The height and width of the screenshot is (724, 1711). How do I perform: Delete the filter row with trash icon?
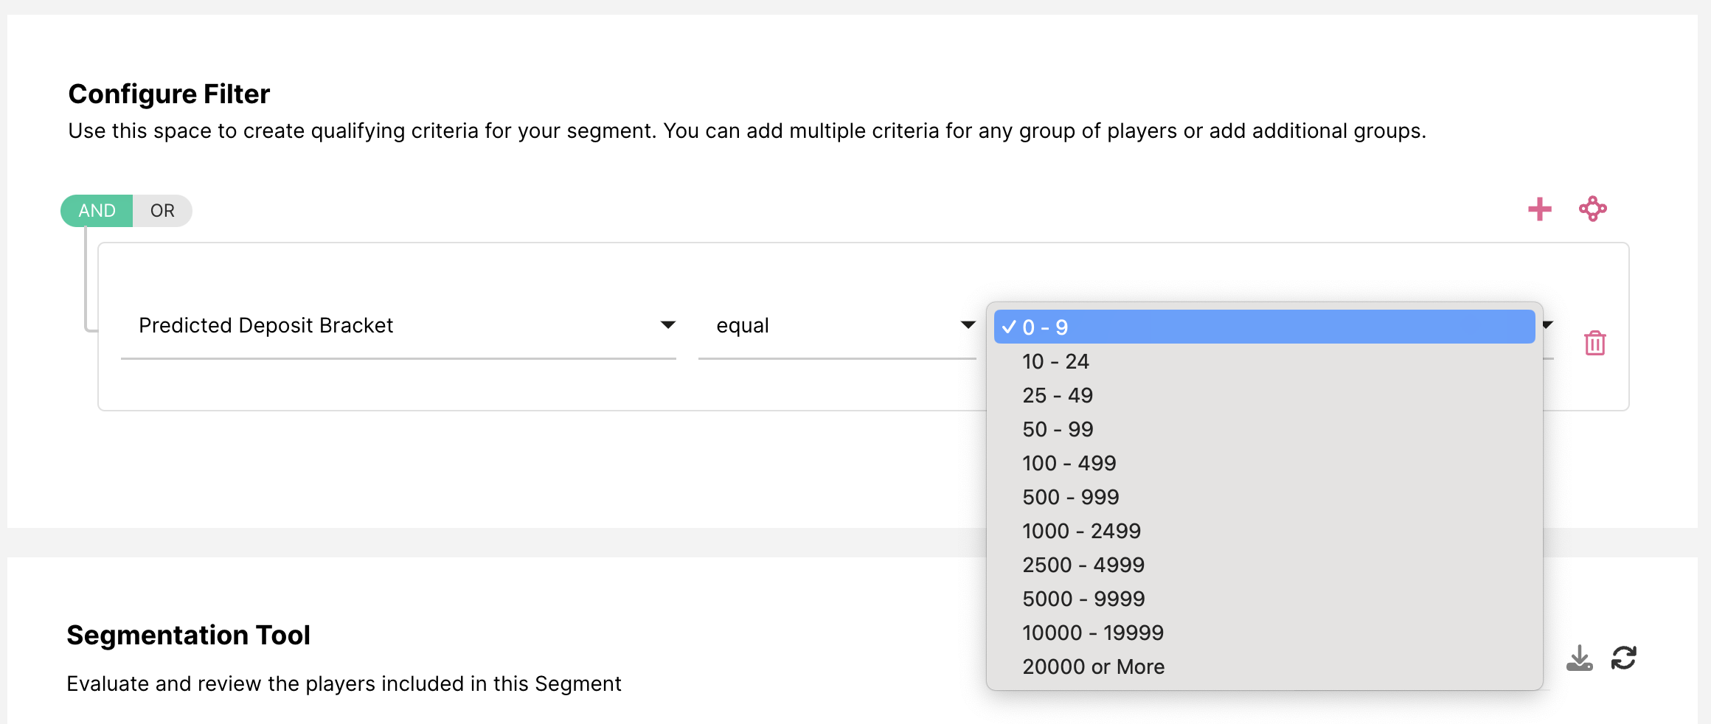click(x=1594, y=343)
